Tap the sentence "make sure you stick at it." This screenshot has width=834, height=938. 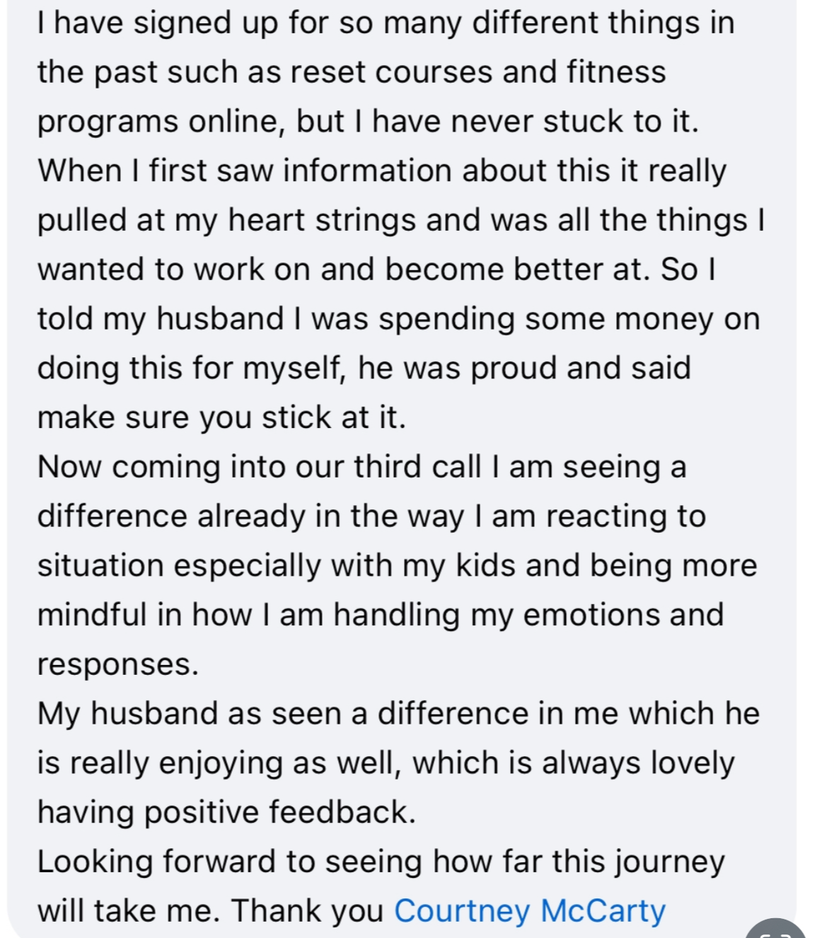[x=221, y=417]
